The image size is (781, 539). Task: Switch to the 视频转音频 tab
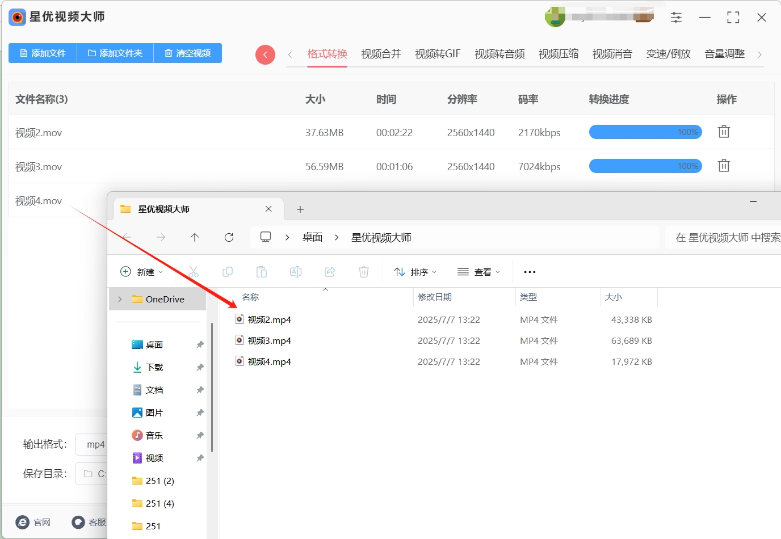pos(499,54)
